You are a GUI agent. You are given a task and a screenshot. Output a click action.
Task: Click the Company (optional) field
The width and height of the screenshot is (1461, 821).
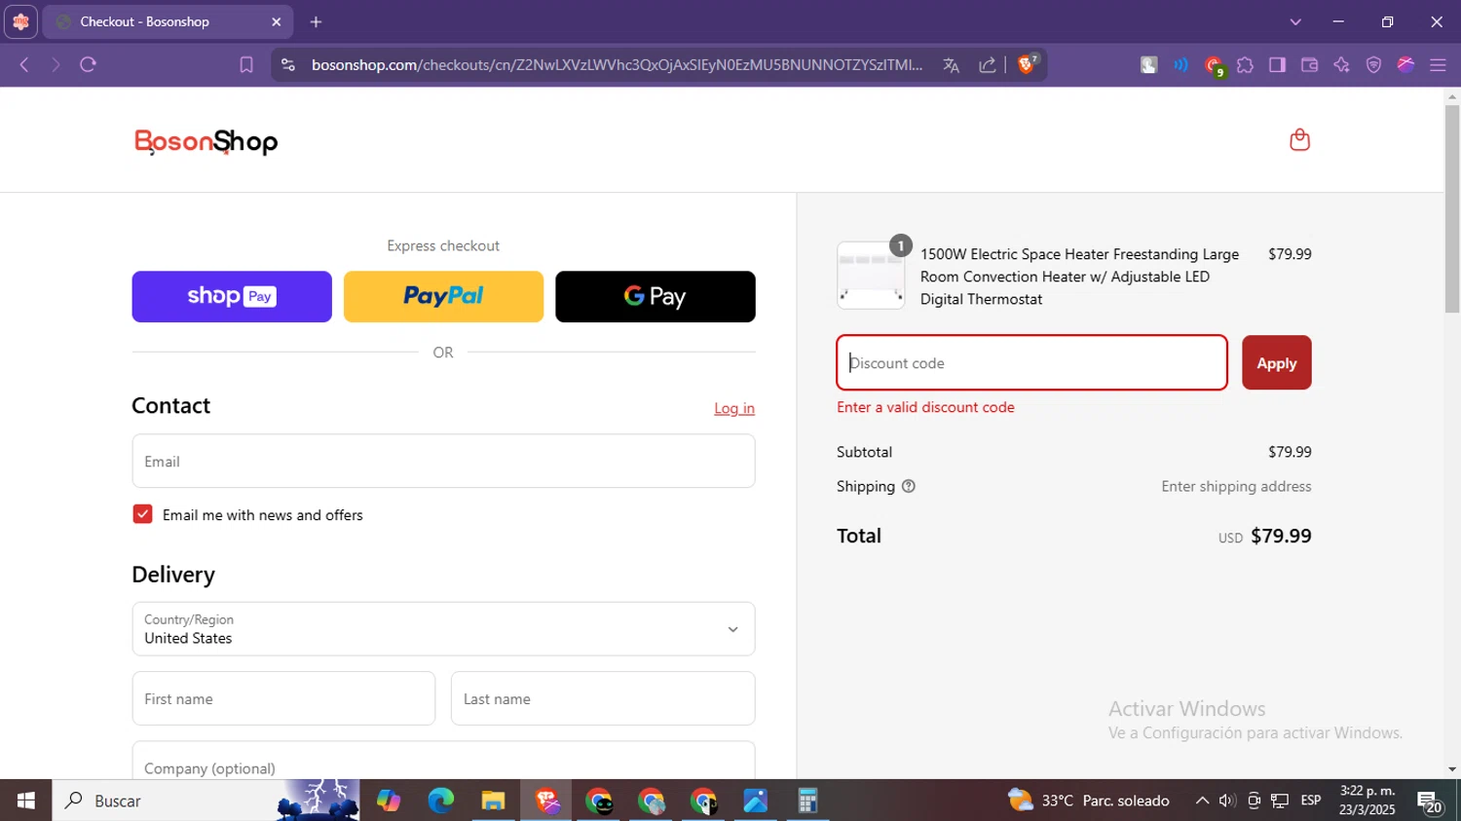click(443, 761)
